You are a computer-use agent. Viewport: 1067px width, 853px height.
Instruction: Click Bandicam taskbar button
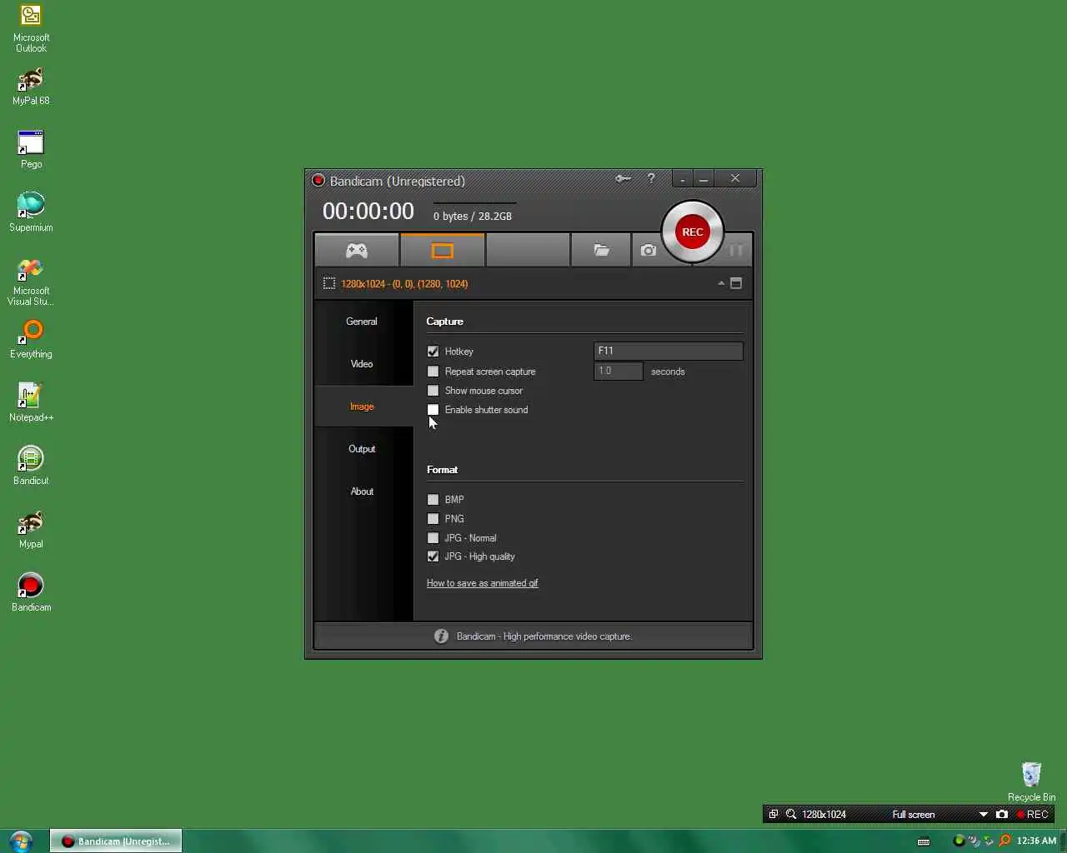[116, 841]
